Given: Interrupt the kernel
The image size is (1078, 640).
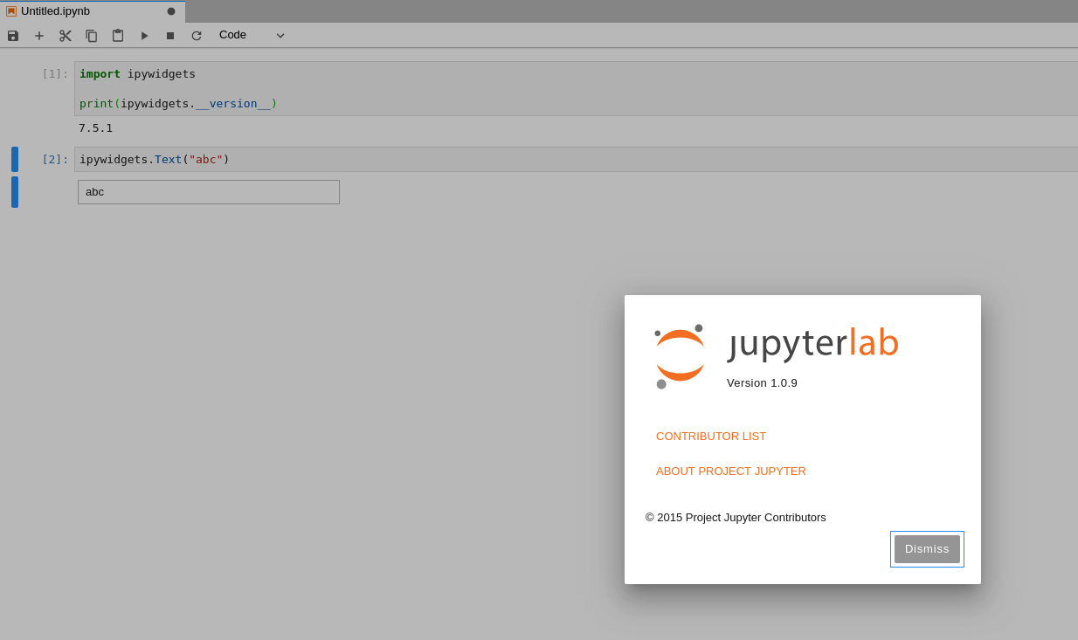Looking at the screenshot, I should click(x=169, y=35).
